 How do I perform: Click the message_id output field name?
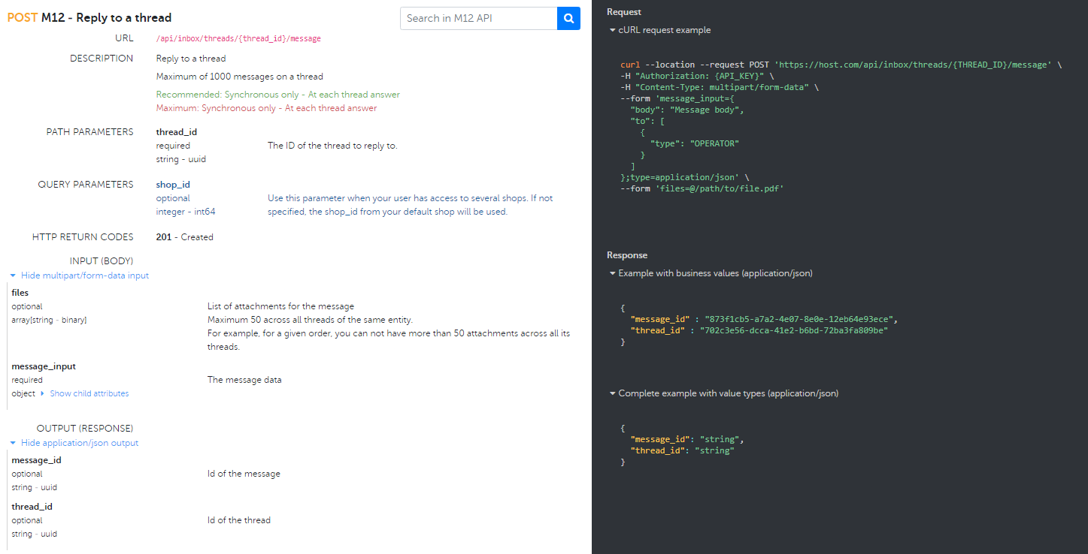[x=37, y=460]
